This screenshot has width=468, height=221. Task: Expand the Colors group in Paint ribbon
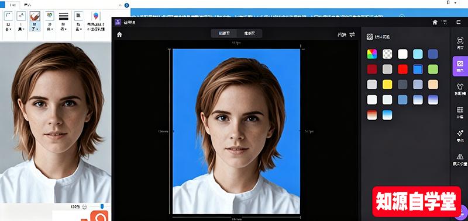click(78, 21)
